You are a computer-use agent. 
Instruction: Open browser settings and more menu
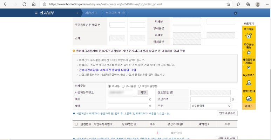[267, 4]
